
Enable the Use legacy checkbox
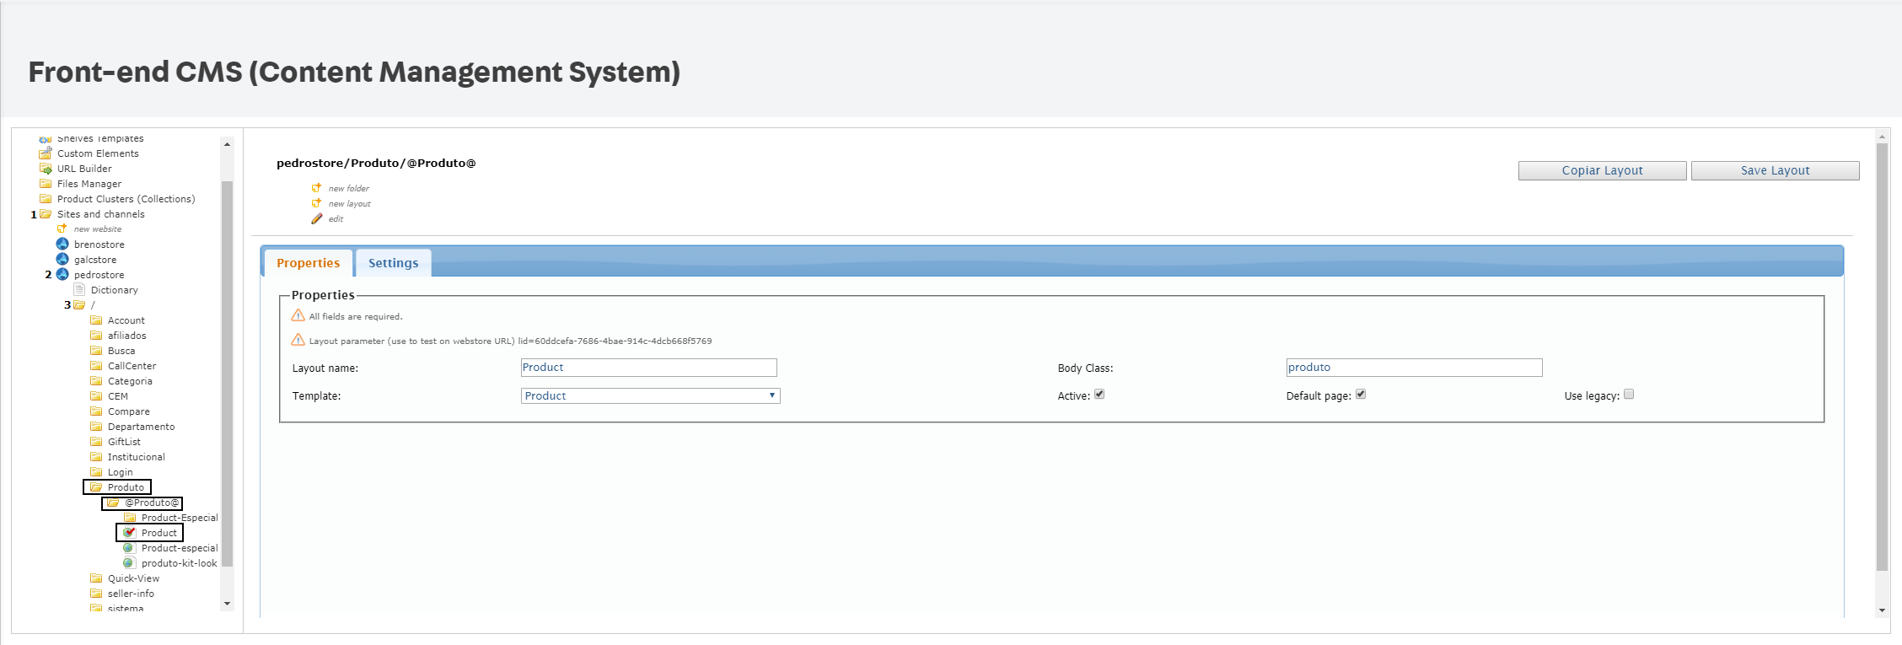click(1629, 394)
